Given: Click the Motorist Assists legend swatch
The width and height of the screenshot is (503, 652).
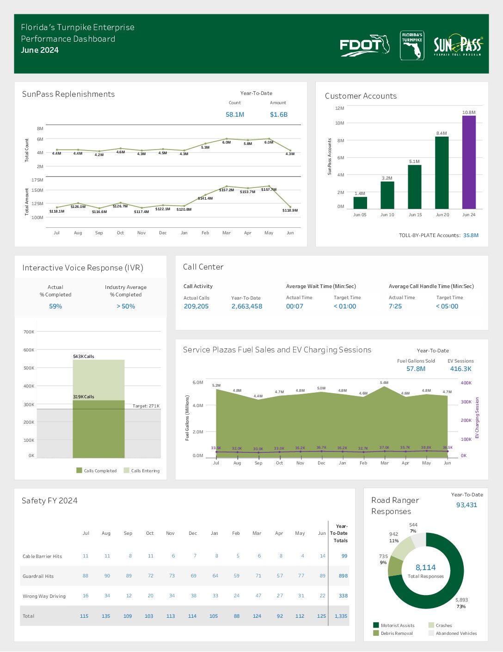Looking at the screenshot, I should pos(376,625).
